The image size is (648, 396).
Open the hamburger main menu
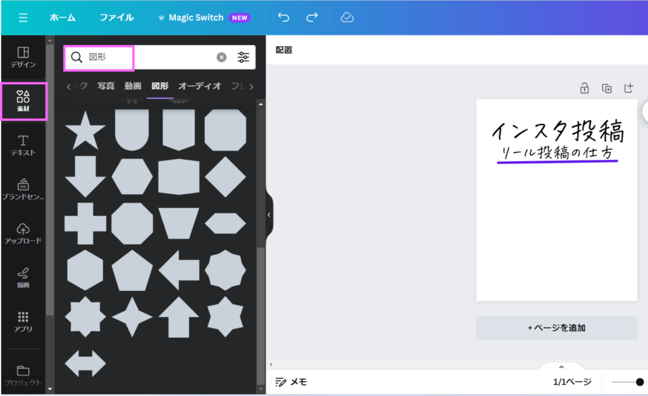tap(23, 18)
